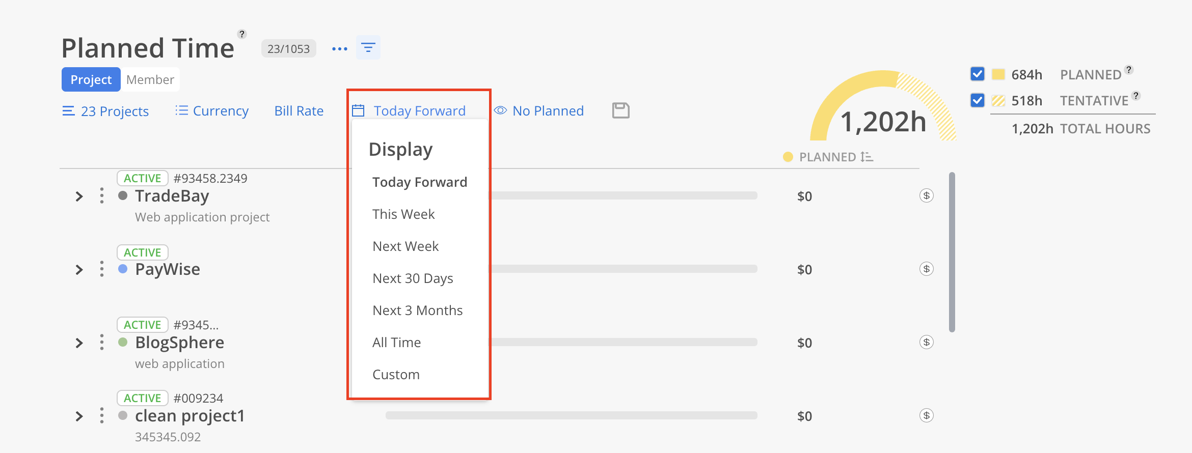Uncheck the 518h TENTATIVE checkbox
Screen dimensions: 1192x453
[x=977, y=100]
